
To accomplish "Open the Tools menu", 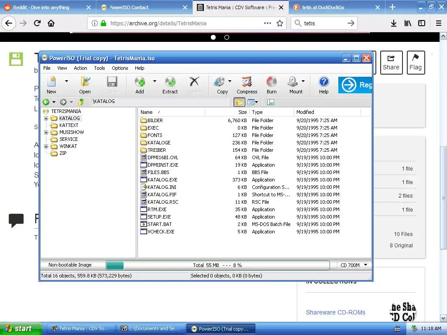I will tap(100, 68).
